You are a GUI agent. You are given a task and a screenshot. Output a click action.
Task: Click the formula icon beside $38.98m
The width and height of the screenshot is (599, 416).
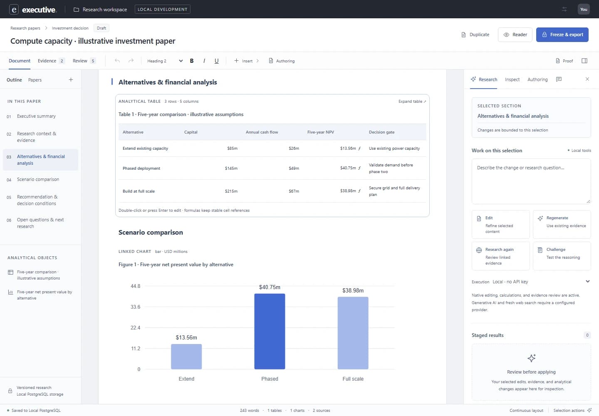pos(359,191)
